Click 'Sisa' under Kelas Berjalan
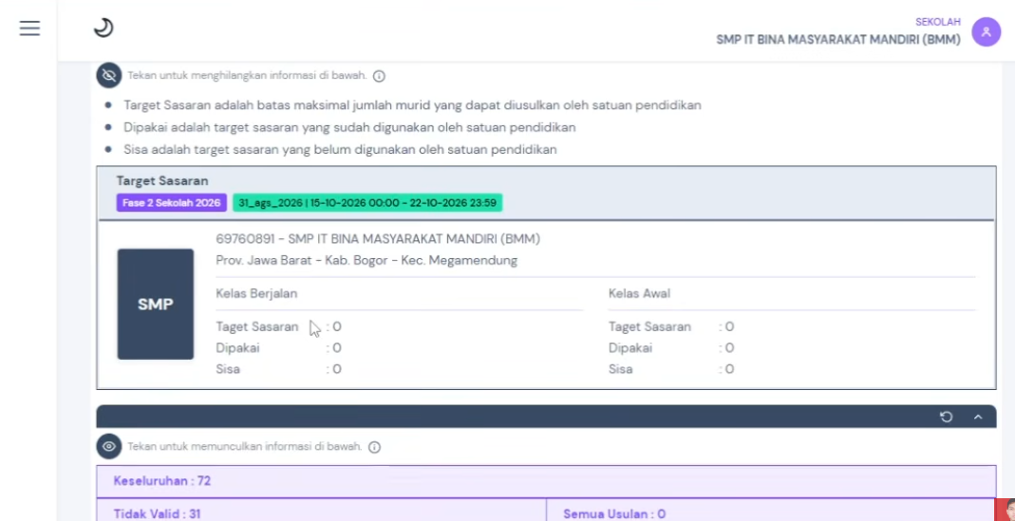1015x521 pixels. click(x=228, y=369)
